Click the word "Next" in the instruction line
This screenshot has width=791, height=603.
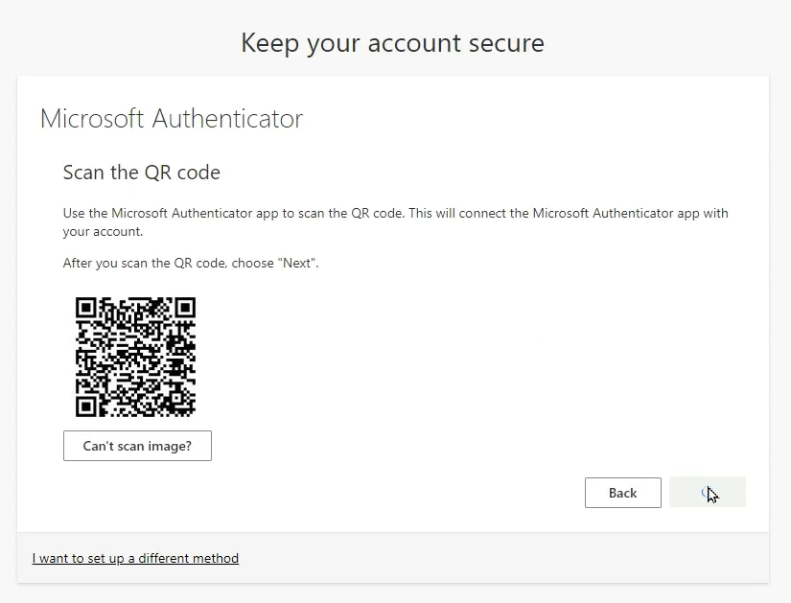point(297,263)
